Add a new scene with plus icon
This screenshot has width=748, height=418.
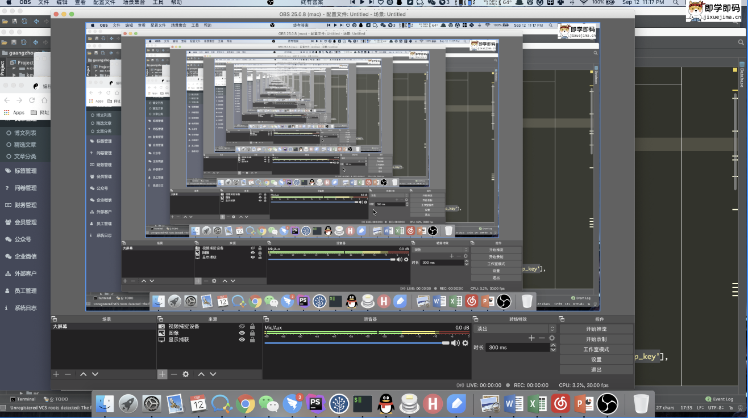56,374
